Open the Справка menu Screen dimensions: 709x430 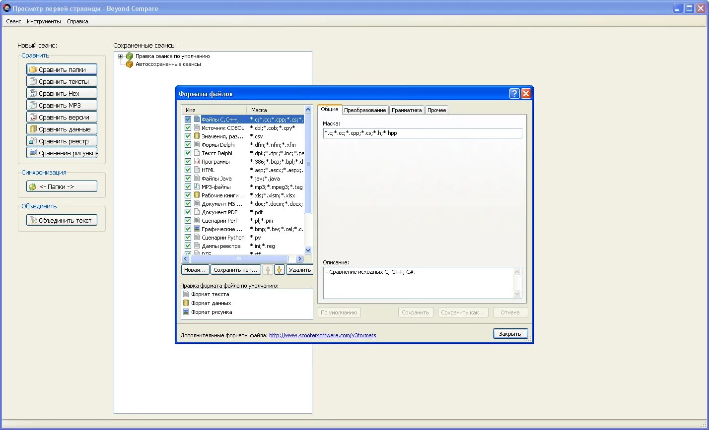(77, 21)
